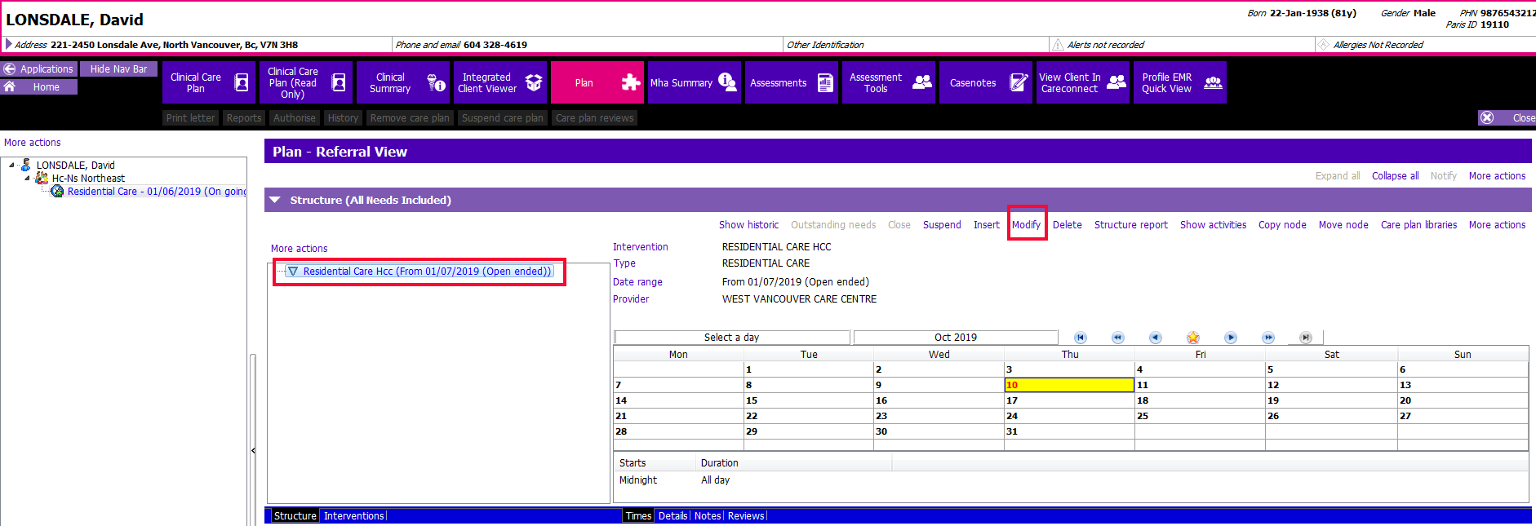
Task: Go to Home in nav bar
Action: click(x=38, y=86)
